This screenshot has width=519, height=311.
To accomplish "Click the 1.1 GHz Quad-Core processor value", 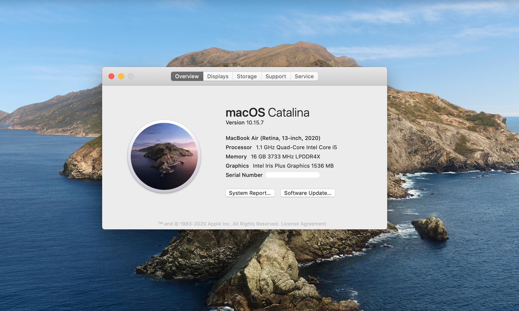I will pyautogui.click(x=296, y=147).
